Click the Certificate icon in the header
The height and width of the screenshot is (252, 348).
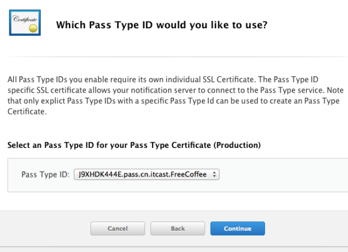coord(25,23)
